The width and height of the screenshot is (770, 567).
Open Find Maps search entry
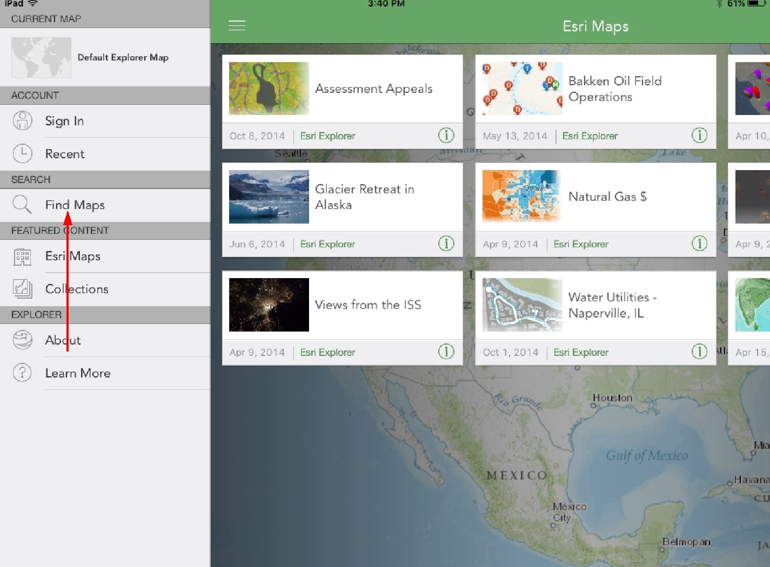point(105,205)
